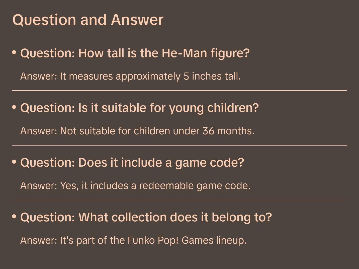Click the answer about 5 inches tall
Viewport: 359px width, 269px height.
pos(130,76)
